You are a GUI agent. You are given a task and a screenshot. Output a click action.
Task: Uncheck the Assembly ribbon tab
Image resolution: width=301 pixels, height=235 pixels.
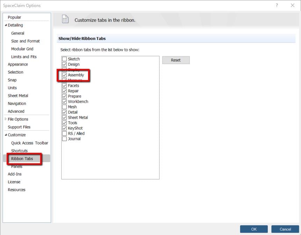[64, 75]
